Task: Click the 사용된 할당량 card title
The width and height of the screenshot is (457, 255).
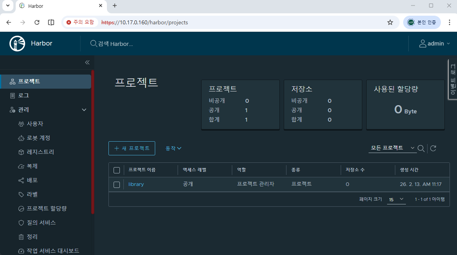Action: pyautogui.click(x=396, y=89)
